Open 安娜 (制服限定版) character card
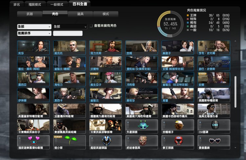Screen dimensions: 246x160 tap(178, 63)
